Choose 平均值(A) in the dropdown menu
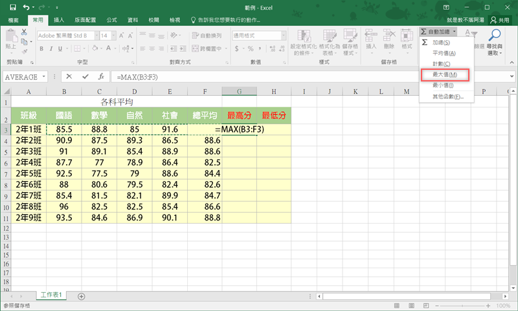The image size is (518, 311). [x=444, y=53]
